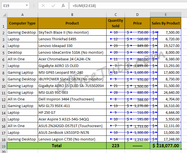Select sales value 19,527.00
The width and height of the screenshot is (187, 153).
pyautogui.click(x=166, y=46)
